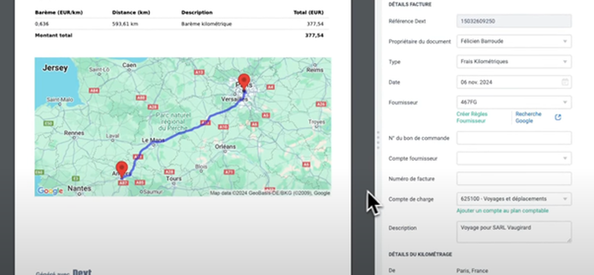
Task: Click the Jersey label on map
Action: tap(55, 68)
